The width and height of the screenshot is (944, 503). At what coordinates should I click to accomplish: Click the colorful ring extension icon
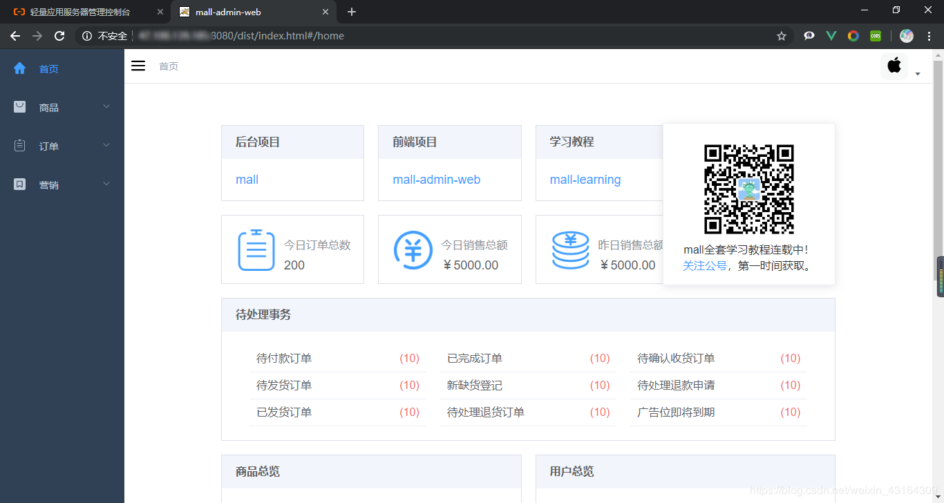click(x=853, y=36)
